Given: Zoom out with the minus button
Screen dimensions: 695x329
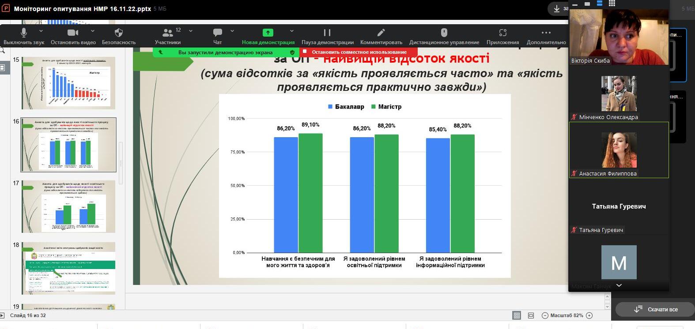Looking at the screenshot, I should 545,315.
